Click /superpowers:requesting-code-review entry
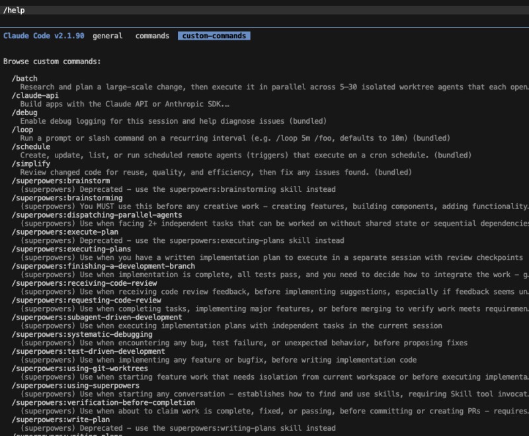 [86, 300]
